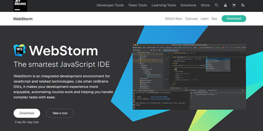This screenshot has height=131, width=263.
Task: Click the green debug bug icon in IDE toolbar
Action: 219,48
